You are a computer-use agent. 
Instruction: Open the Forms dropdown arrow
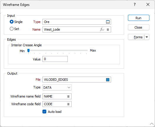click(147, 37)
